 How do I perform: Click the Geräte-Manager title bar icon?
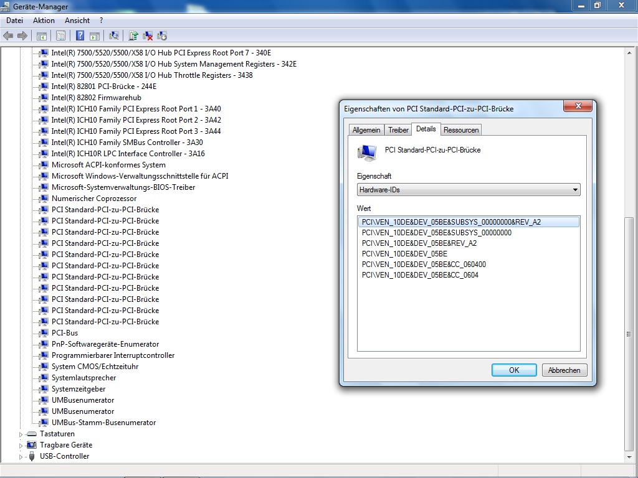tap(5, 6)
